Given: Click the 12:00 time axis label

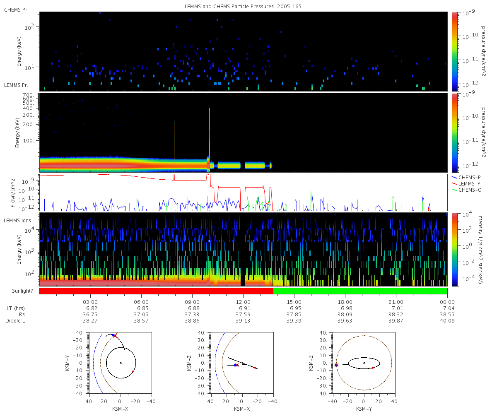Looking at the screenshot, I should point(243,302).
